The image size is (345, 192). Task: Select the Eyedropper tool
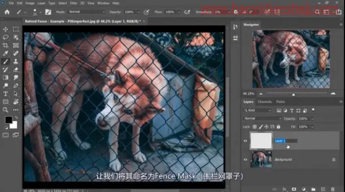point(5,53)
